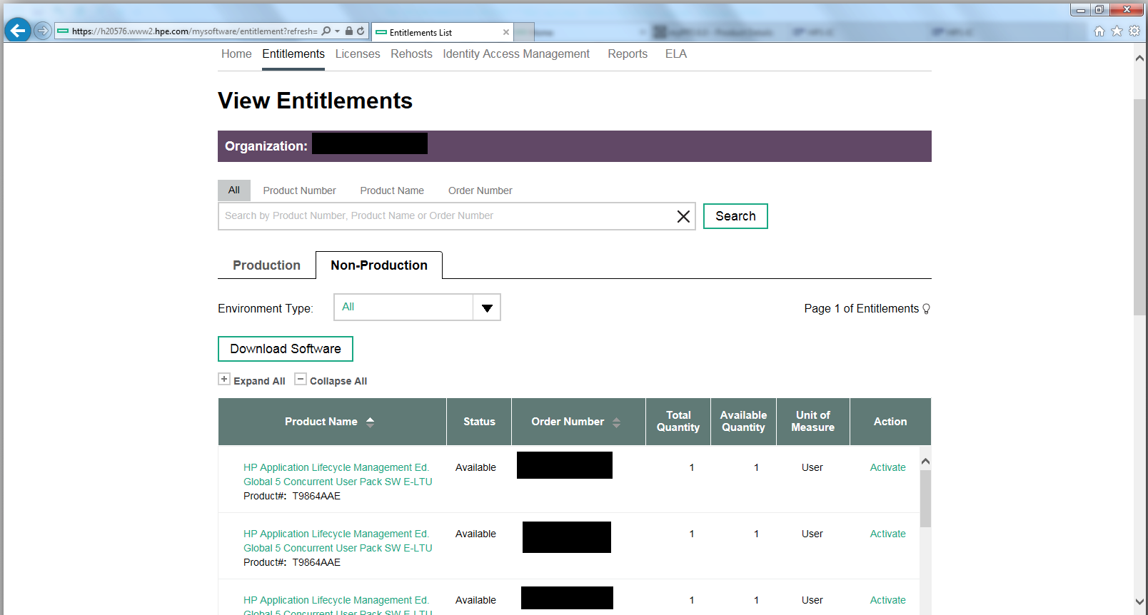This screenshot has height=615, width=1148.
Task: Click the entitlements table scrollbar thumb
Action: pos(925,499)
